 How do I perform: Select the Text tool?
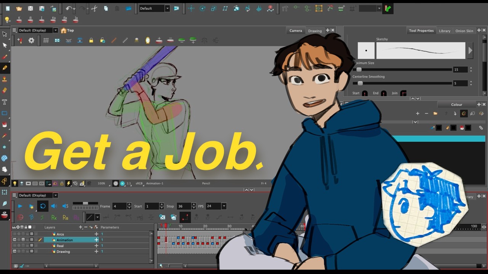coord(5,102)
